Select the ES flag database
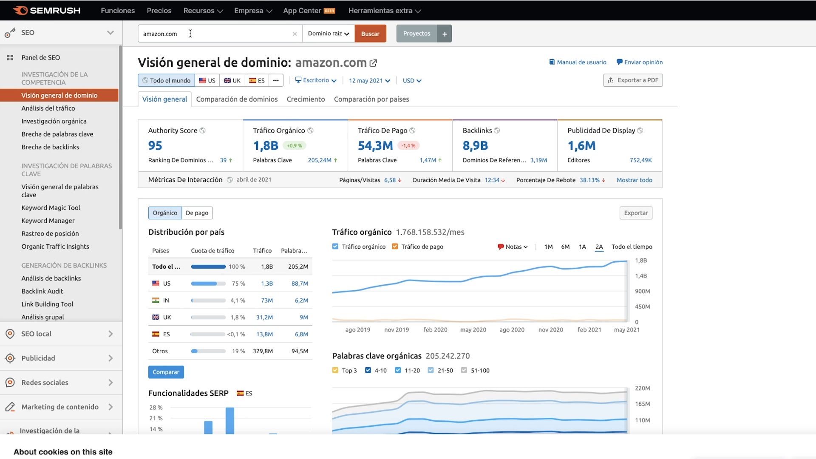 click(x=257, y=80)
